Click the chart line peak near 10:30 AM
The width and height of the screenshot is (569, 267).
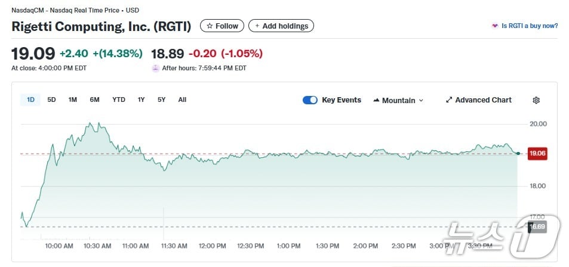coord(91,123)
